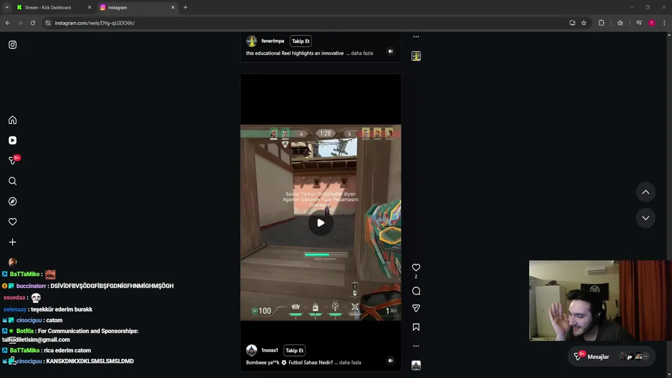
Task: Follow 1nossx1 with Takip Et
Action: coord(295,350)
